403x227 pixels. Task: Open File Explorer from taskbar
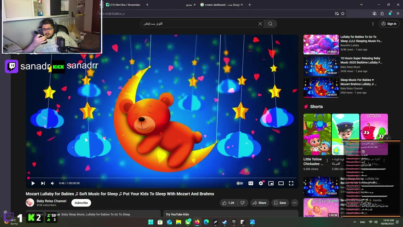(x=179, y=222)
